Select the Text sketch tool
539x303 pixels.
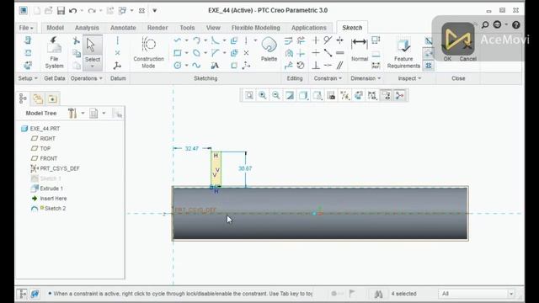216,66
